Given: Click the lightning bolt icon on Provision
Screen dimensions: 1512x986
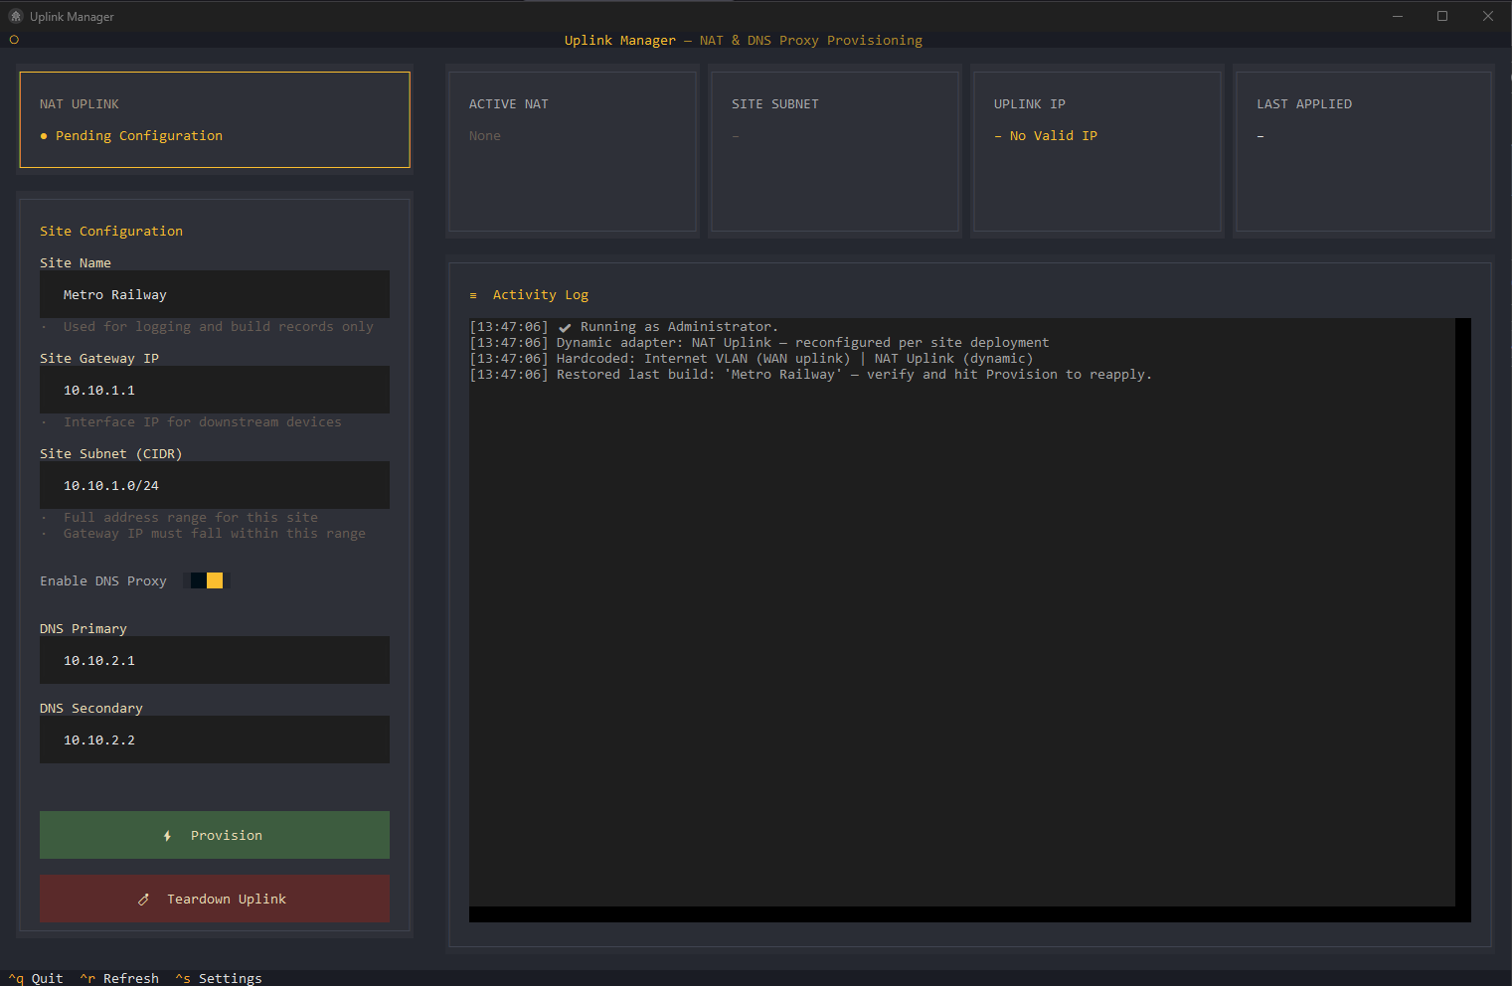Looking at the screenshot, I should (167, 836).
